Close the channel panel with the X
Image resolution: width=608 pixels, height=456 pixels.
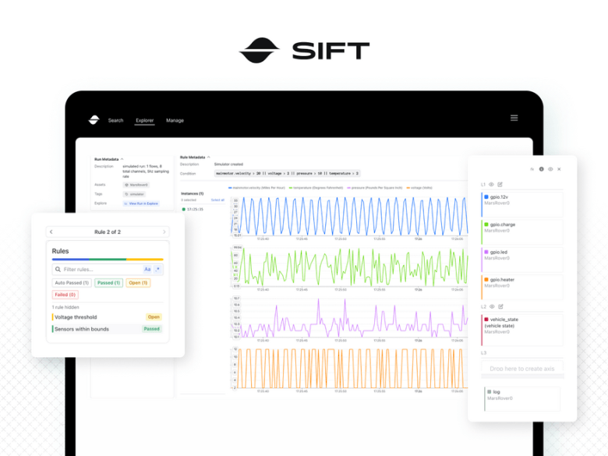pyautogui.click(x=559, y=169)
